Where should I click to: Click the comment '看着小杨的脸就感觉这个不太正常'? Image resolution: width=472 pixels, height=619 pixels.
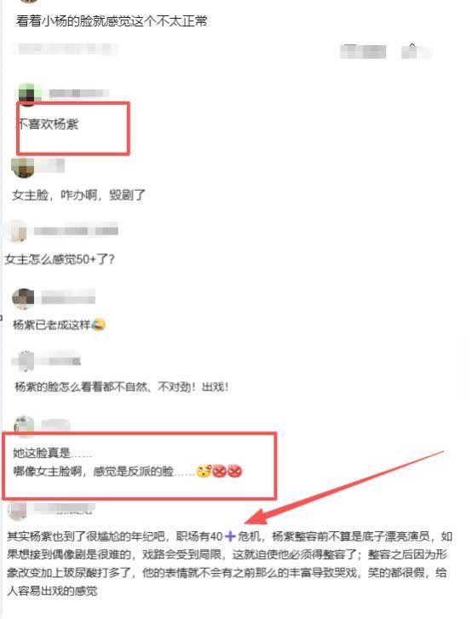click(x=112, y=20)
